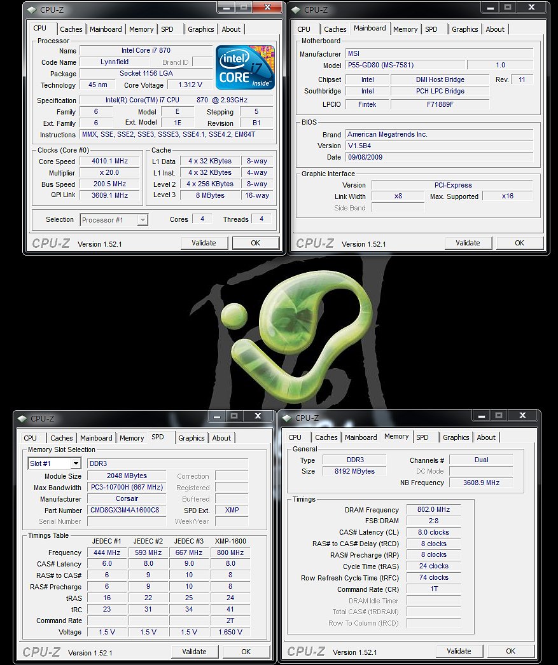Click the XMP-1600 voltage 1.650 V

(x=230, y=632)
